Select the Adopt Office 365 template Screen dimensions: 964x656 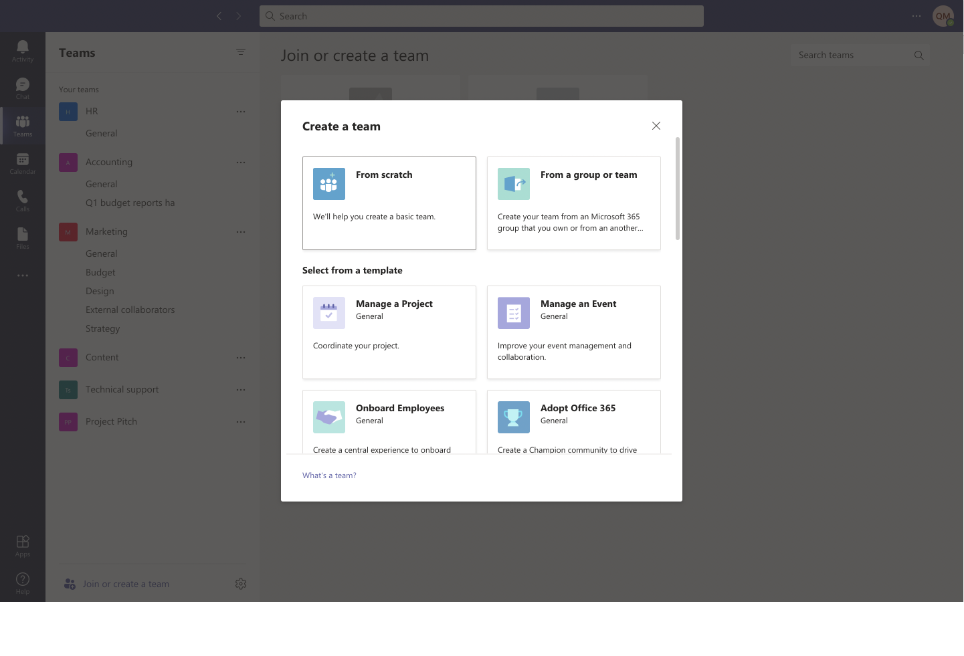(574, 422)
